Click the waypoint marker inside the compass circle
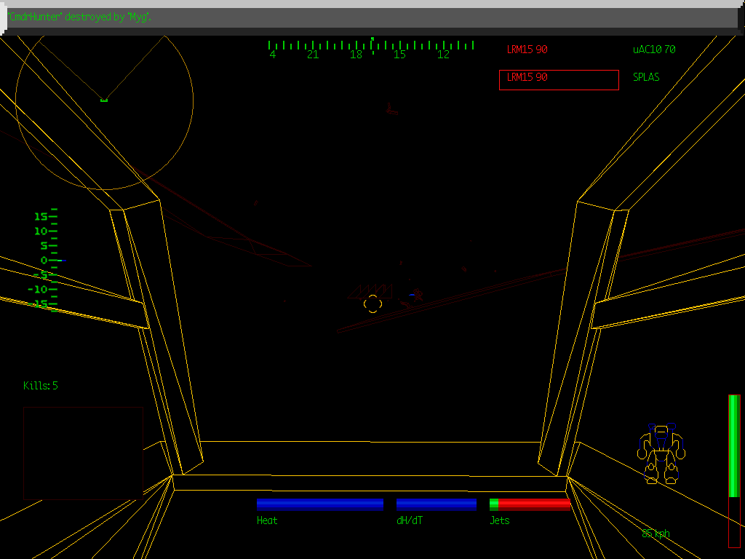Viewport: 745px width, 559px height. (x=103, y=99)
